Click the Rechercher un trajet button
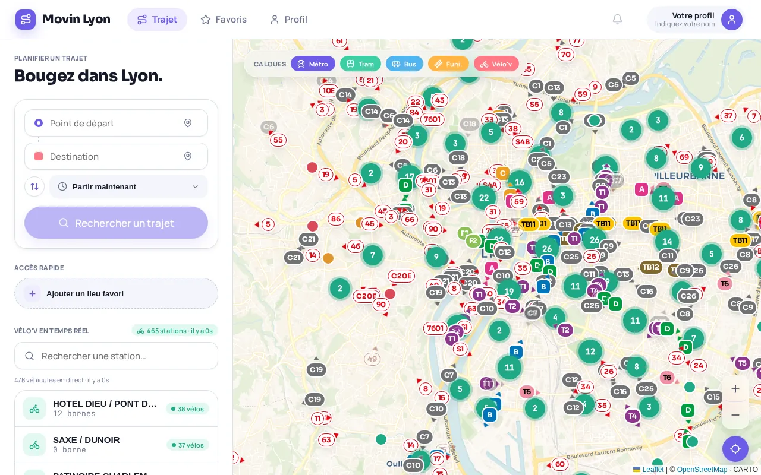Viewport: 761px width, 475px height. [116, 223]
